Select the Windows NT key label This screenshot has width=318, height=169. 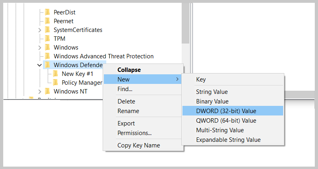pyautogui.click(x=70, y=91)
